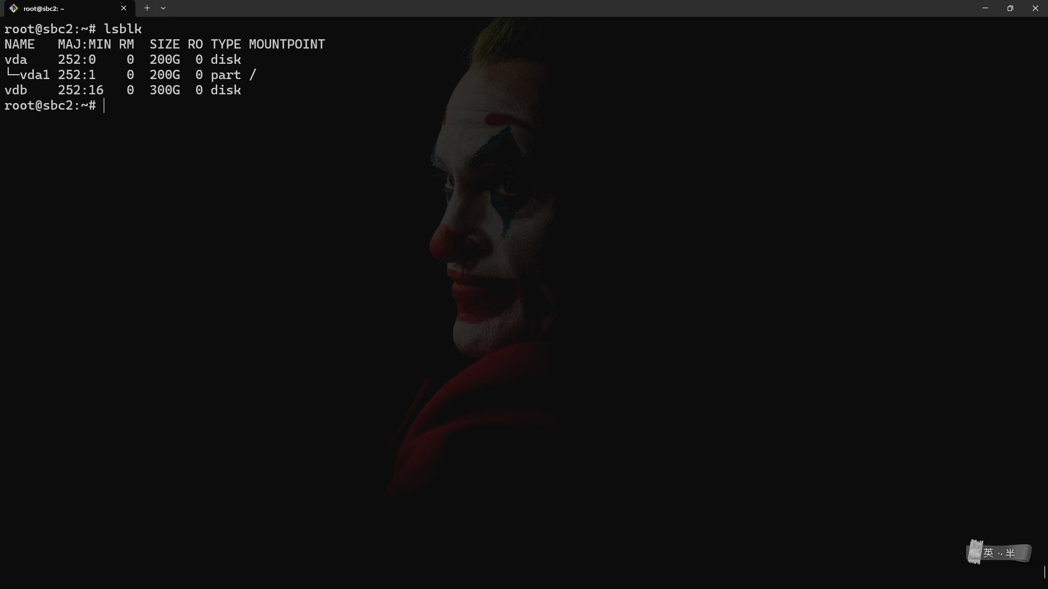Image resolution: width=1048 pixels, height=589 pixels.
Task: Click the vda1 partition name
Action: click(x=35, y=75)
